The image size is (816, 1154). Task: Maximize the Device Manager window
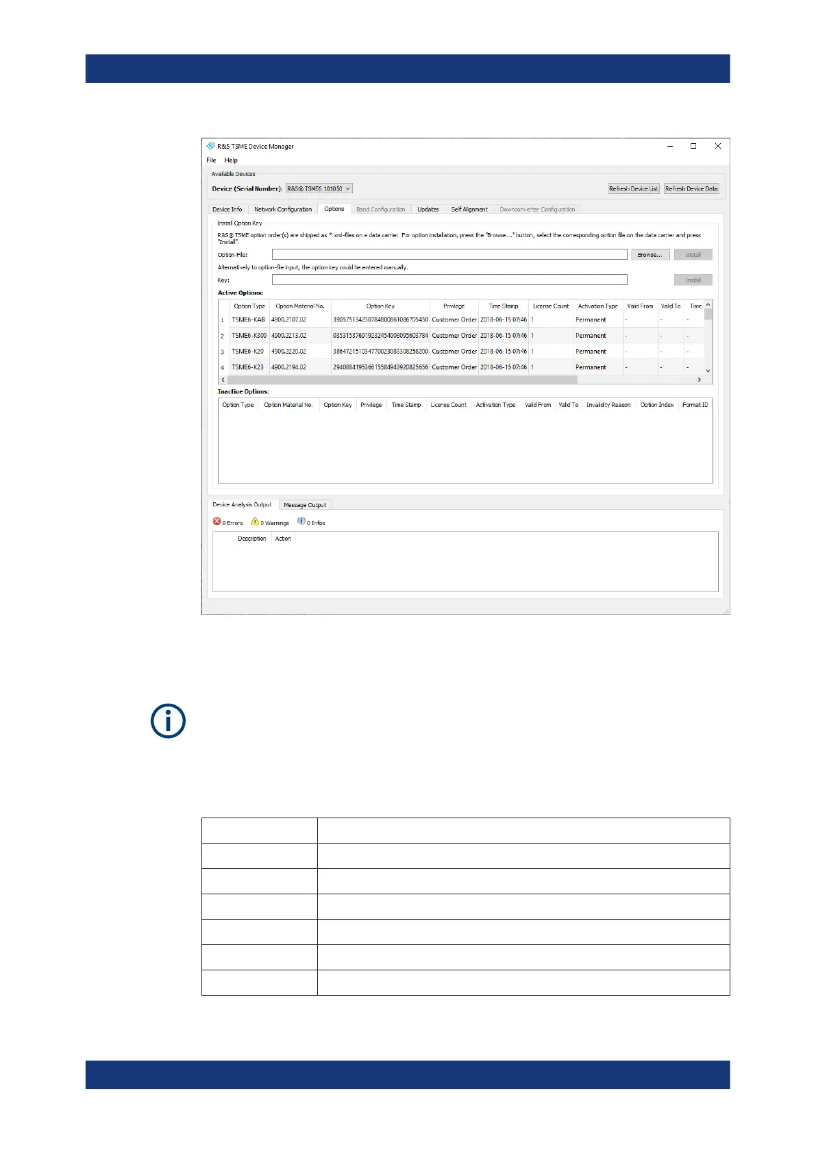pos(693,146)
